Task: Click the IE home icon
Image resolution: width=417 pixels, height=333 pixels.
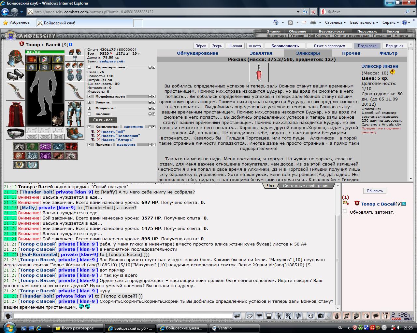Action: (x=276, y=22)
